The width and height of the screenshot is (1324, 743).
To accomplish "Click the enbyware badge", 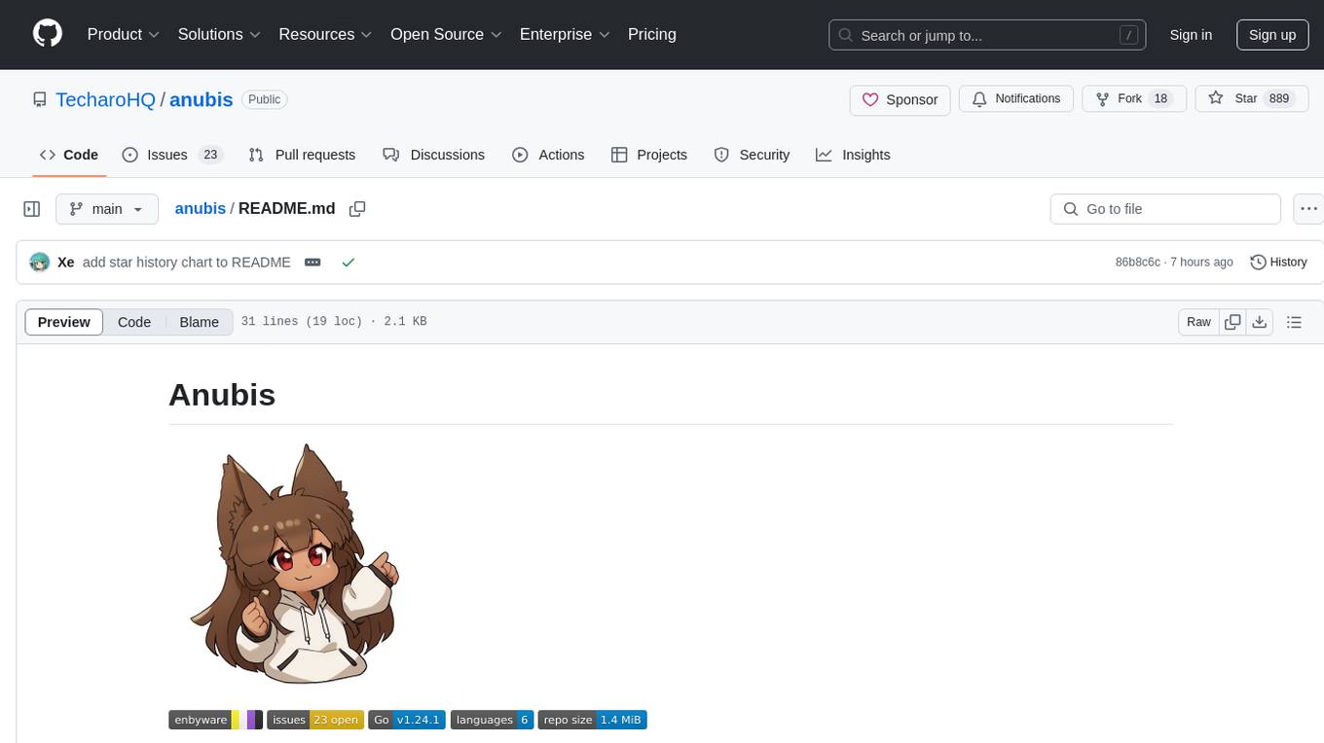I will coord(216,720).
